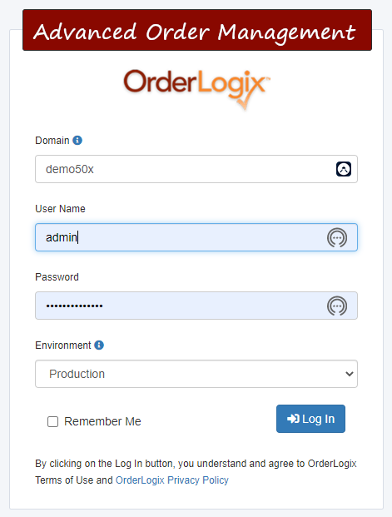This screenshot has height=517, width=392.
Task: Click autofill icon inside User Name field
Action: (337, 237)
